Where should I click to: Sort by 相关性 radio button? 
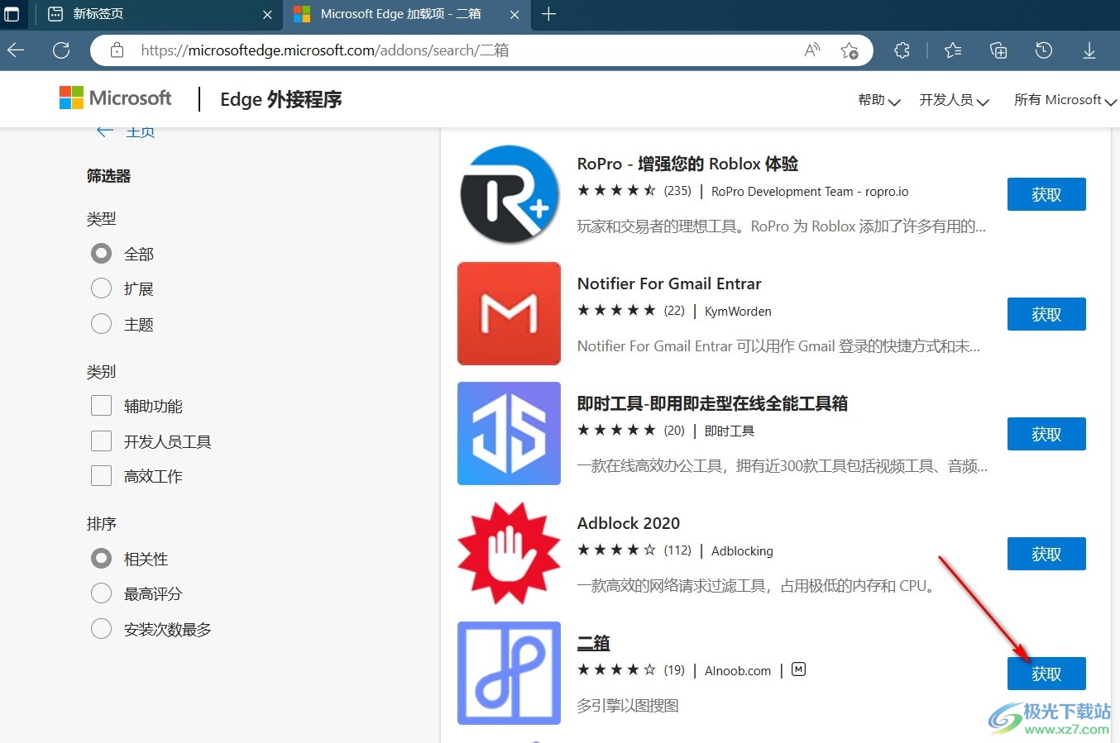101,559
